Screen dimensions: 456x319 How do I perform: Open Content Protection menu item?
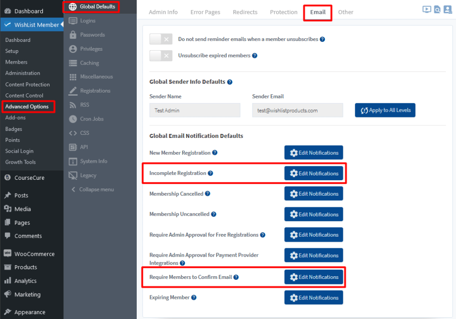[x=27, y=85]
